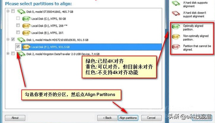Click the Disk 0 hard disk icon
This screenshot has height=123, width=215.
[21, 12]
